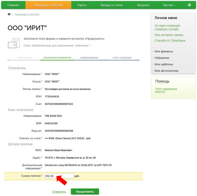Open Часто задаваемые вопросы help link

coord(166,90)
